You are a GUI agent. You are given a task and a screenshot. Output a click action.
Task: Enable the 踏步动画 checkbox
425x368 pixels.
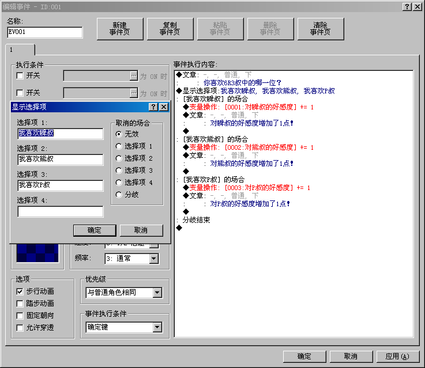coord(20,303)
